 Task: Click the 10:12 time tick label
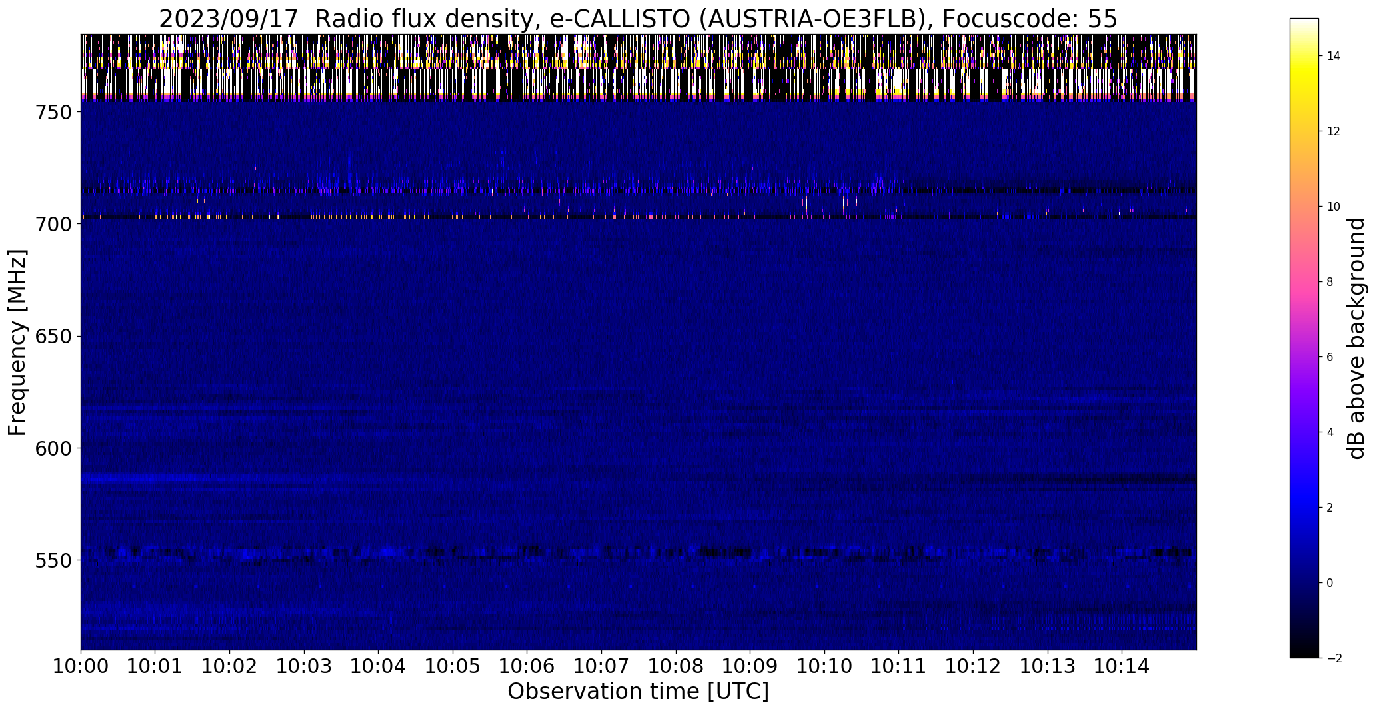[973, 666]
